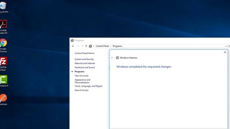The image size is (230, 129).
Task: Expand the address bar history dropdown
Action: [x=226, y=46]
